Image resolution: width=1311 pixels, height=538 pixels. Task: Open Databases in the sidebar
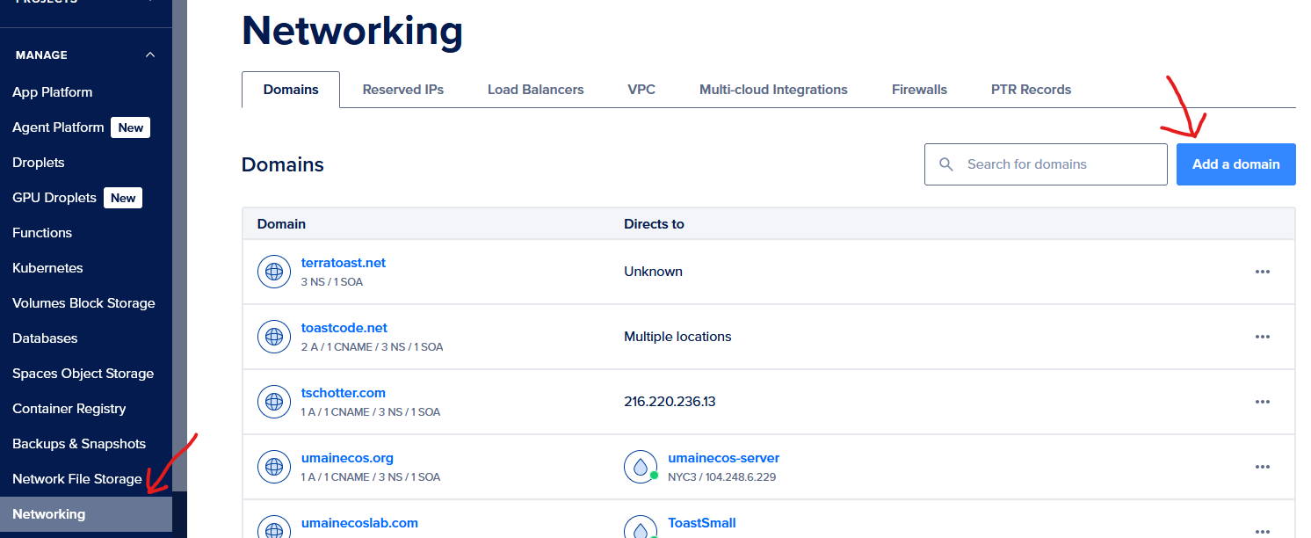coord(45,338)
